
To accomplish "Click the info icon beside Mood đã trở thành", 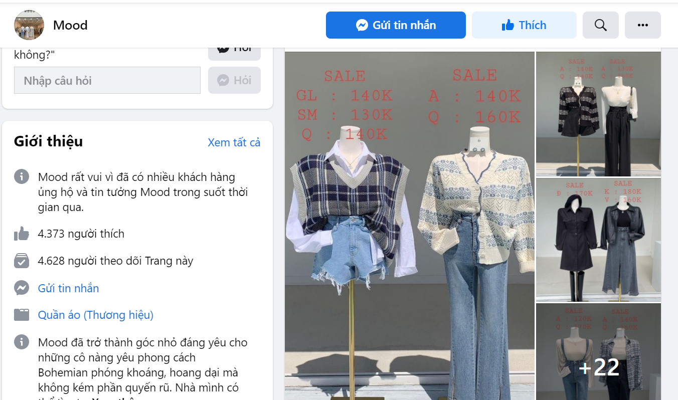I will coord(22,342).
